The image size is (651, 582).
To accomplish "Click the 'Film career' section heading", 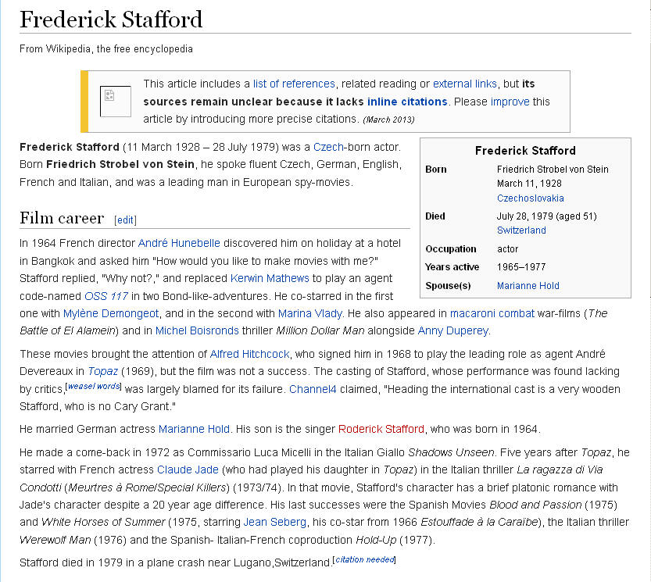I will pyautogui.click(x=62, y=218).
